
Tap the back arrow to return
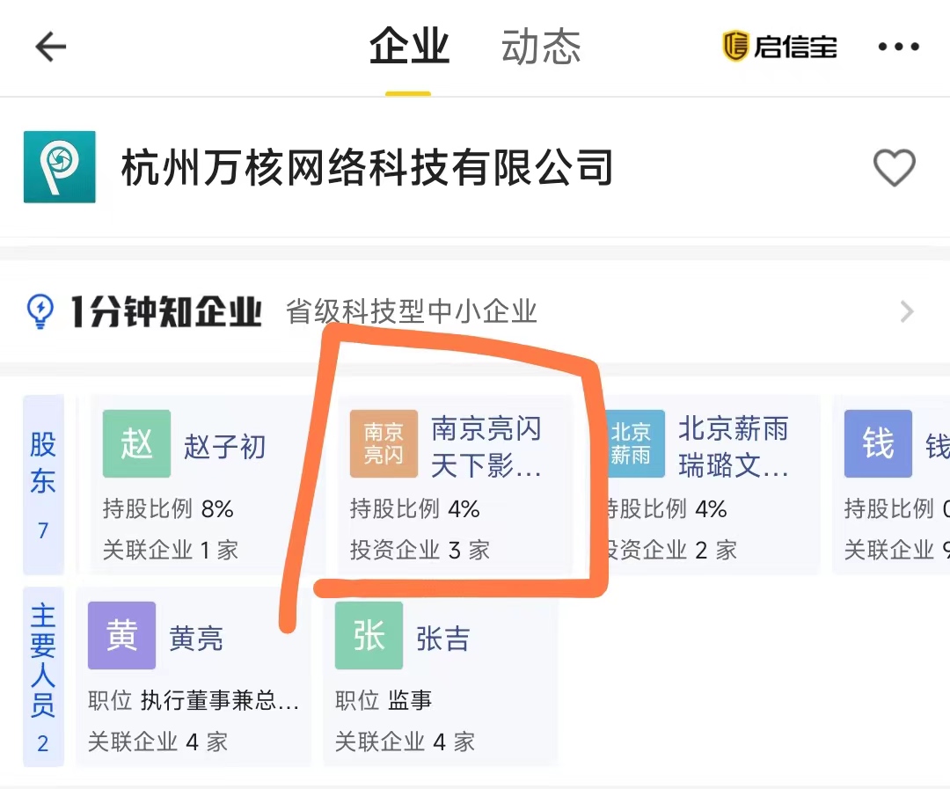tap(50, 47)
